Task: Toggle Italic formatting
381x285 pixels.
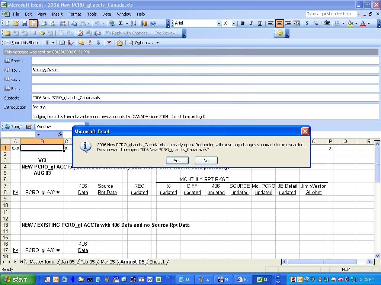Action: 251,23
